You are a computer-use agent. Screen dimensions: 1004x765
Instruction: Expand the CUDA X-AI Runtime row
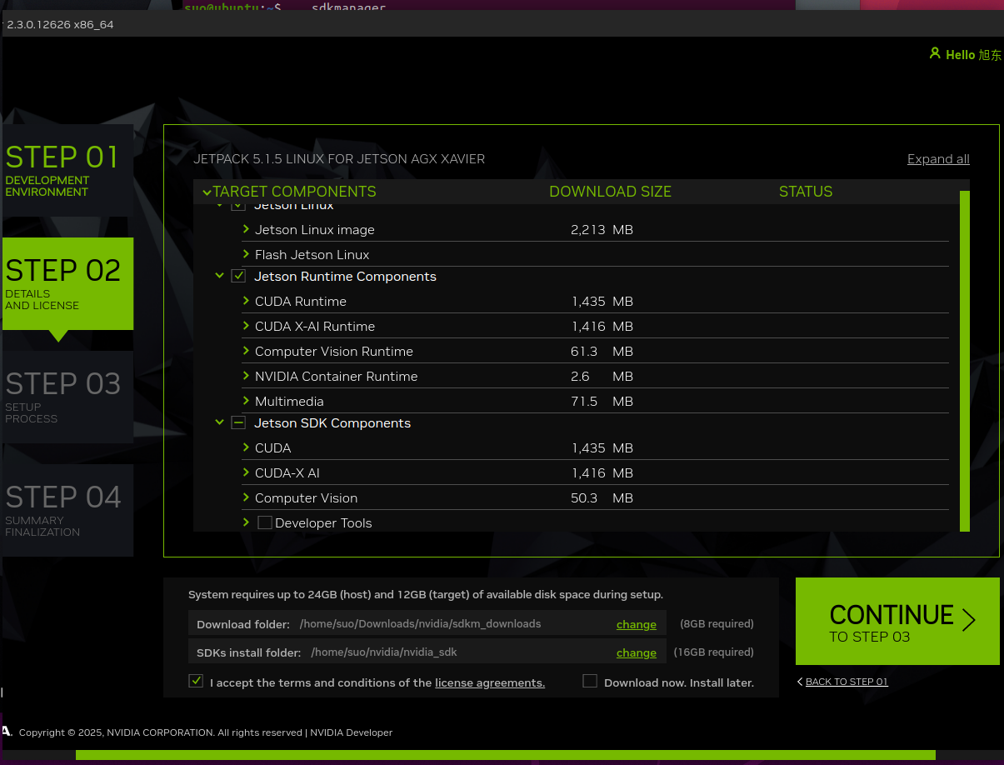click(247, 325)
